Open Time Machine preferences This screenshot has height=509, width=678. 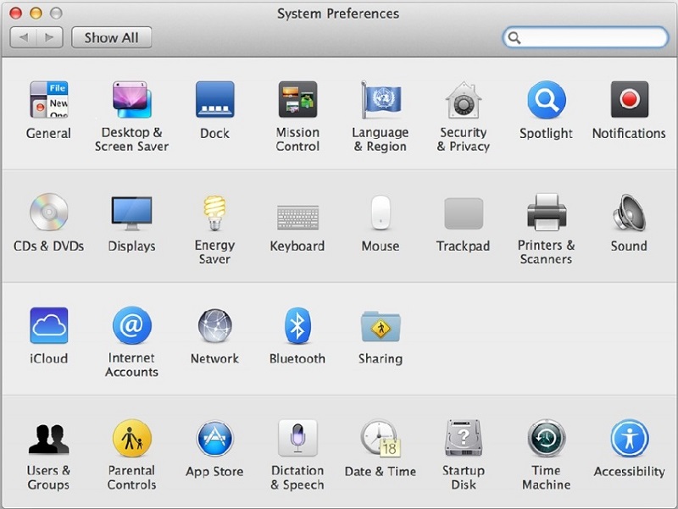(546, 438)
